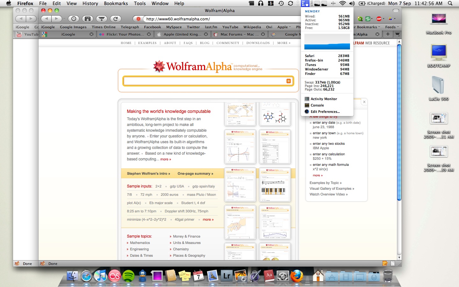Go back in the front Firefox window

(46, 19)
